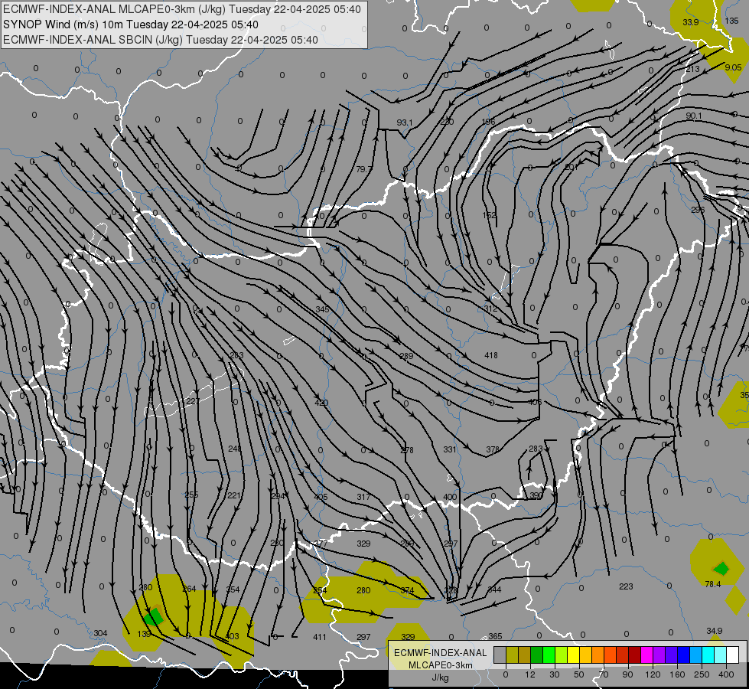Select the map value 33.9
This screenshot has width=749, height=689.
691,22
